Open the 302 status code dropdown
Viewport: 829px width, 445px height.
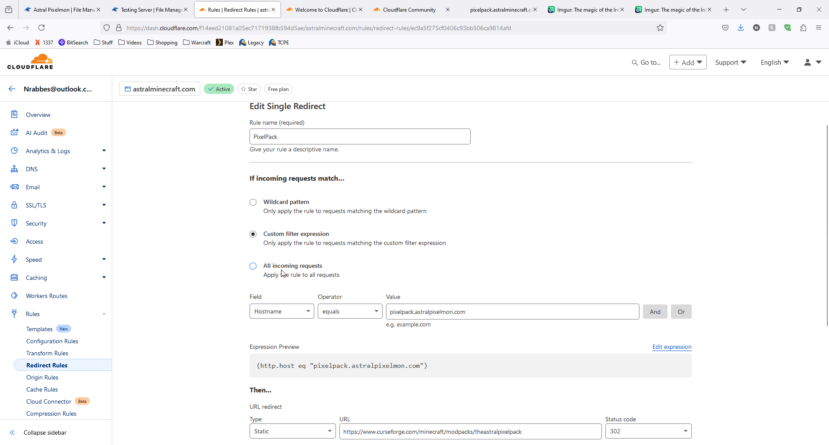coord(648,431)
